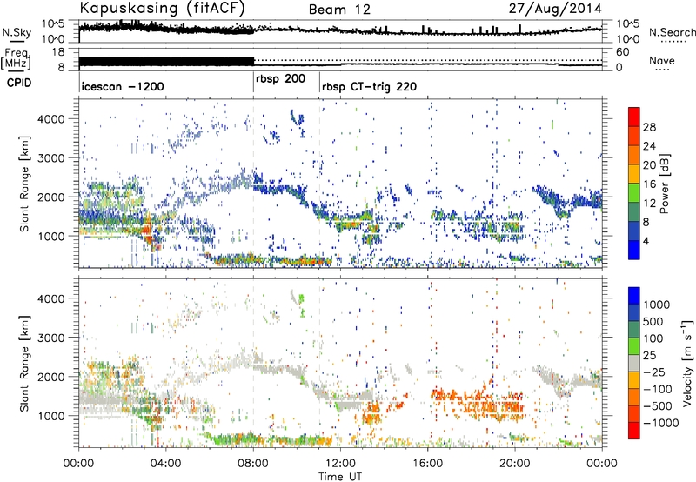Click the '3000' tick in the power panel
This screenshot has height=482, width=696.
coord(51,158)
